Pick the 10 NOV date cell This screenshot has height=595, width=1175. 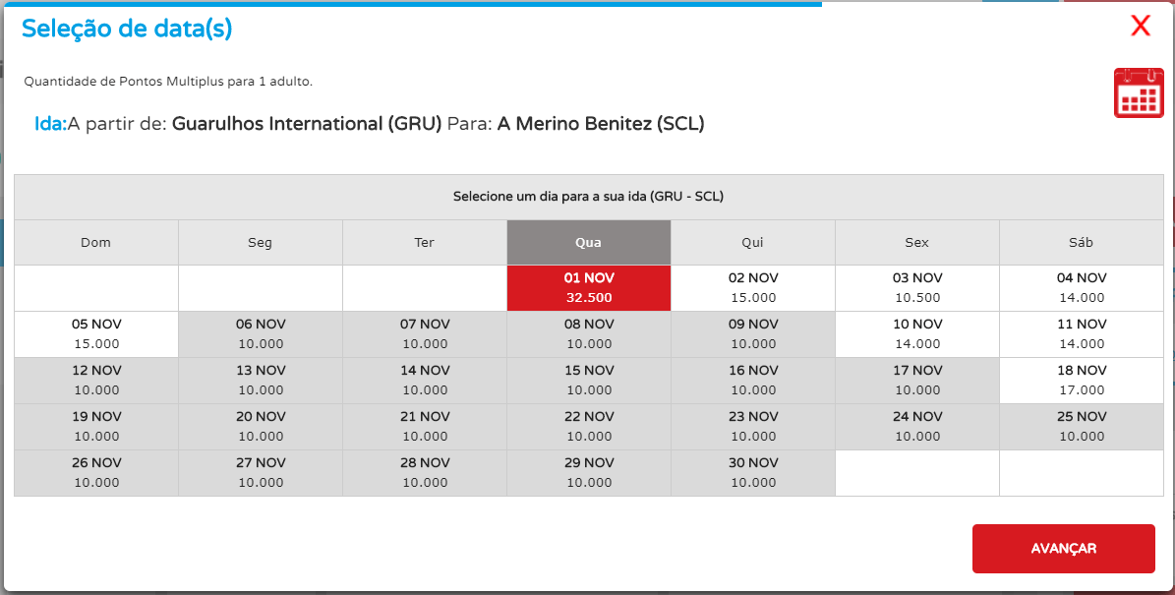click(917, 334)
